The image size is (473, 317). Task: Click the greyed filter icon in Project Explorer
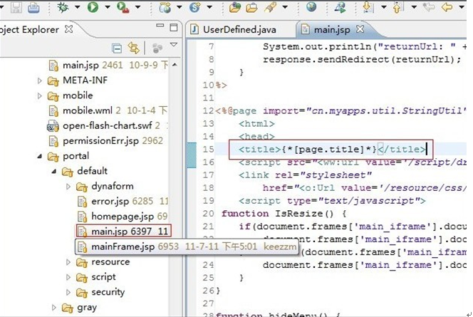[157, 48]
